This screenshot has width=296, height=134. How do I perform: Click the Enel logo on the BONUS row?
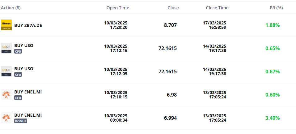(x=6, y=118)
